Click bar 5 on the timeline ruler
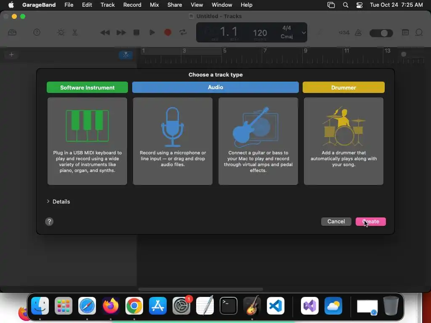 click(225, 51)
